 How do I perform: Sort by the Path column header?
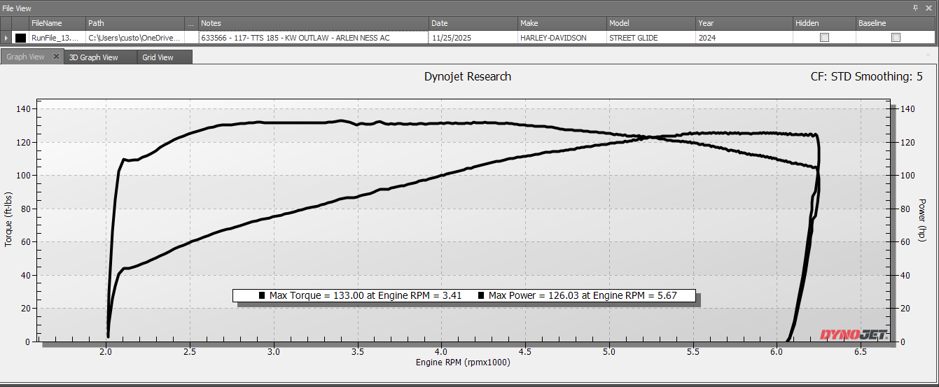(135, 23)
